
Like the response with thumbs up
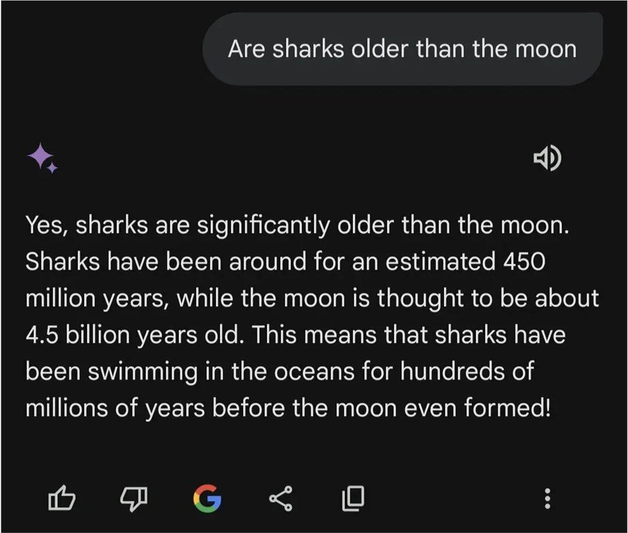(62, 499)
